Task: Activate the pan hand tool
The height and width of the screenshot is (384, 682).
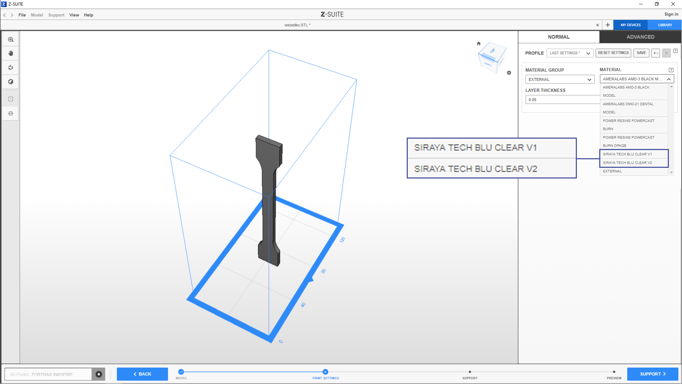Action: tap(11, 53)
